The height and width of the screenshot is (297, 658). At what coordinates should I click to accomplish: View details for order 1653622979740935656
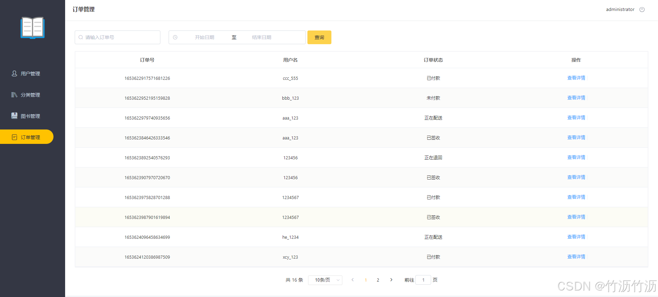(576, 118)
